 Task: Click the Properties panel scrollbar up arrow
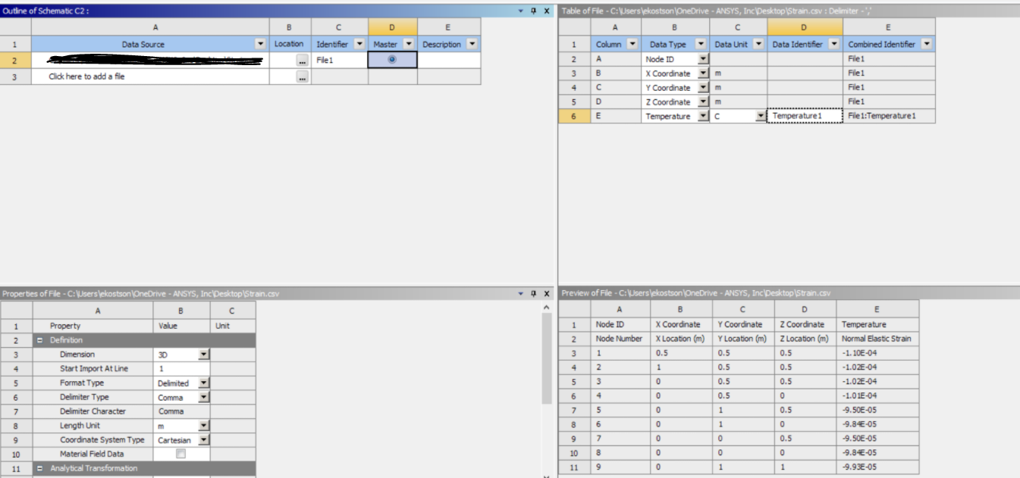[x=546, y=307]
